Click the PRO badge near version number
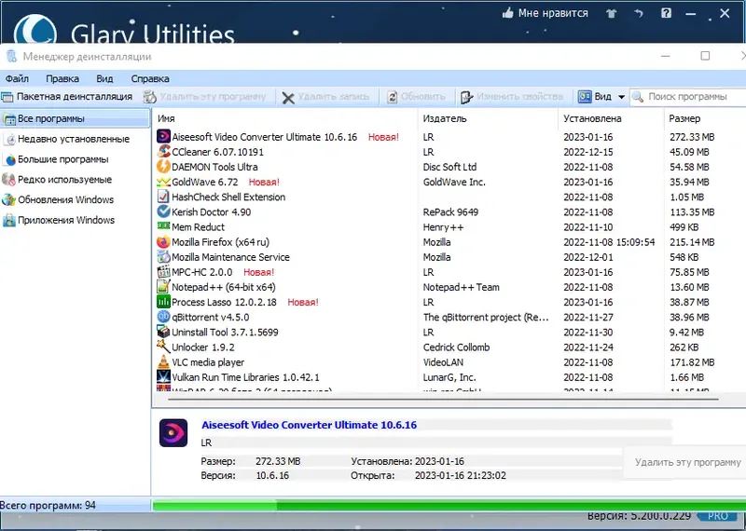The height and width of the screenshot is (531, 746). 717,516
